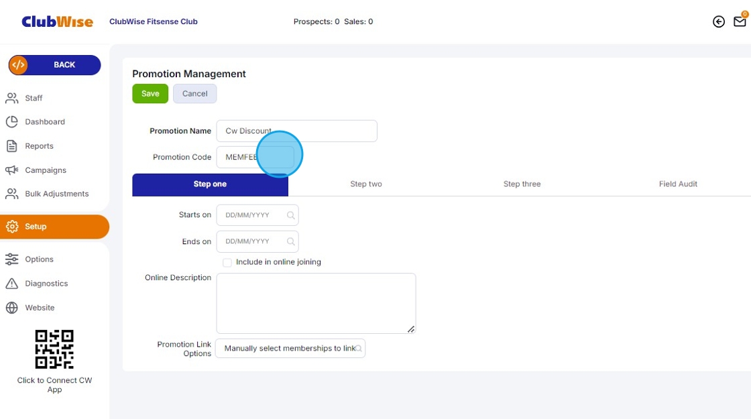Click the green Save button
This screenshot has height=419, width=751.
tap(150, 94)
